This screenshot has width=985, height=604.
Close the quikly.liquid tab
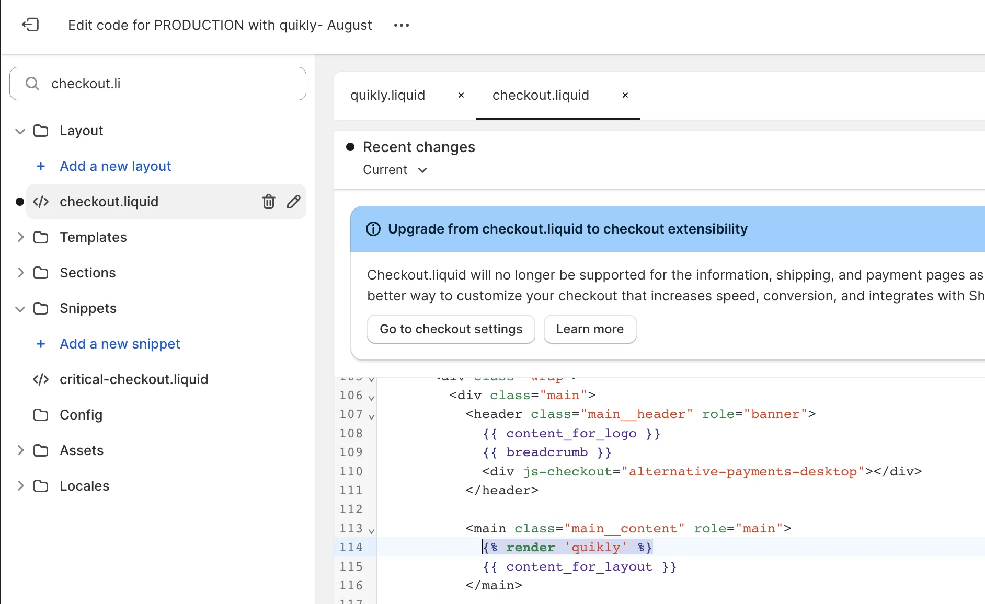[x=461, y=95]
